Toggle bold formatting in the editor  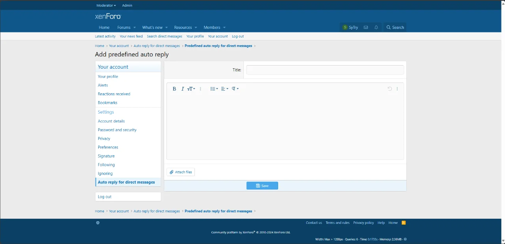click(174, 89)
